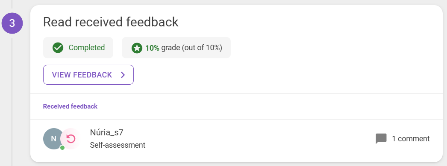Screen dimensions: 447x166
Task: Select the Received feedback tab label
Action: [70, 106]
